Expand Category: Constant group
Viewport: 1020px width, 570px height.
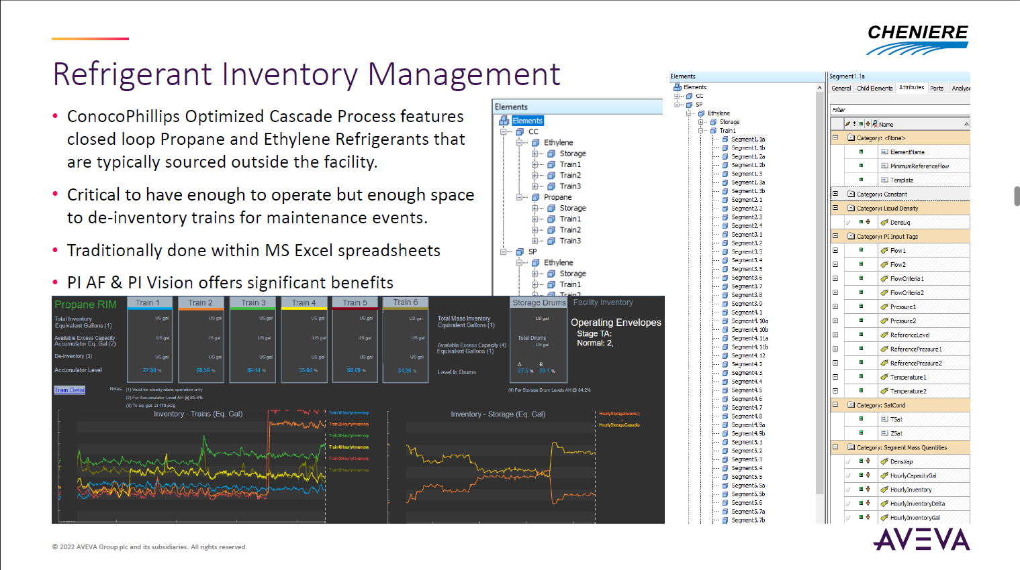(835, 194)
